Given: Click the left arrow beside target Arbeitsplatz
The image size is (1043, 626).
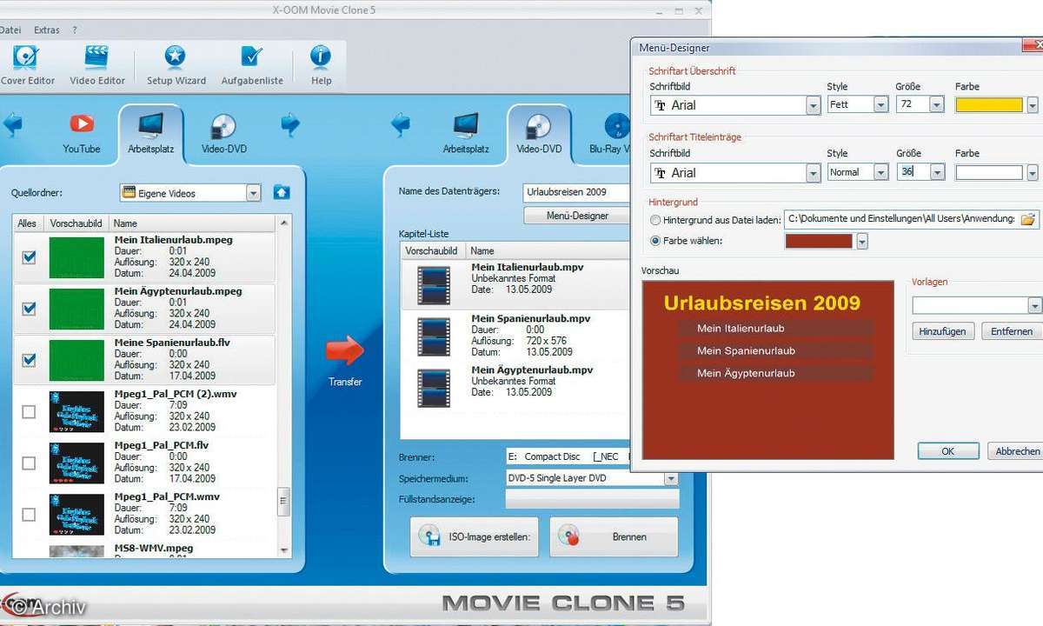Looking at the screenshot, I should point(401,125).
